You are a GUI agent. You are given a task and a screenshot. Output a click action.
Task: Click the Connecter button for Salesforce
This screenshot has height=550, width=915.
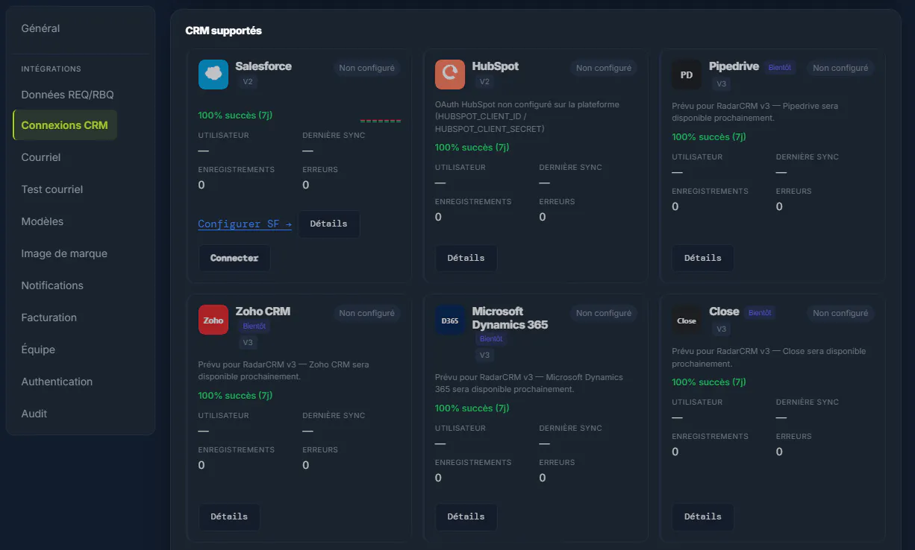coord(234,258)
